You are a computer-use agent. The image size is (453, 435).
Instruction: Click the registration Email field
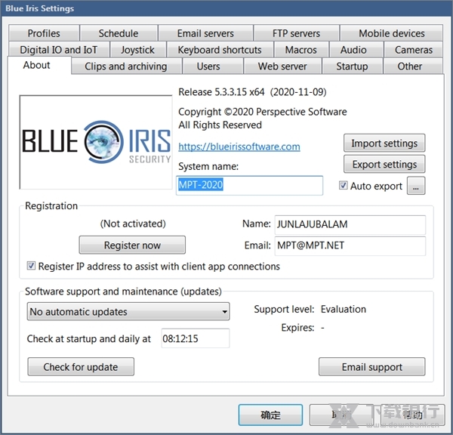(x=350, y=245)
